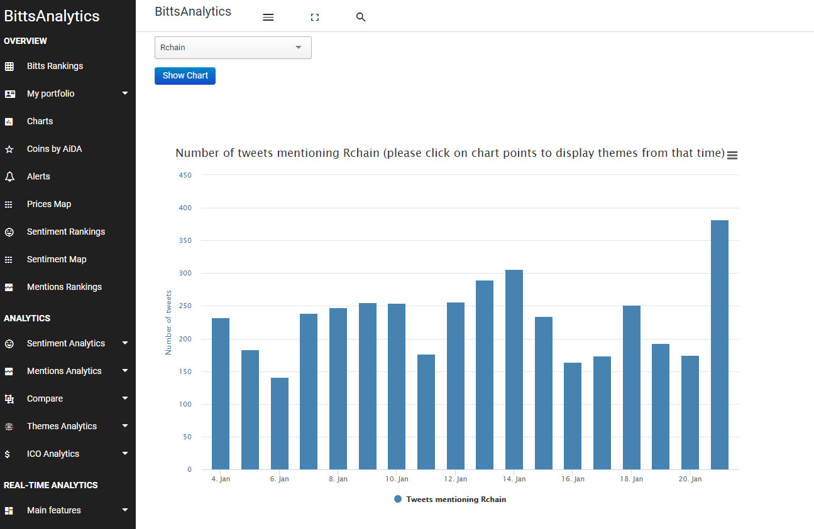
Task: Click the bar for 14. Jan
Action: [514, 370]
